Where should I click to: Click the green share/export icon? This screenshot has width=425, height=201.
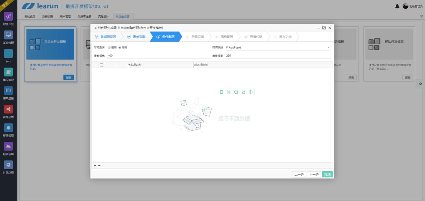(243, 92)
